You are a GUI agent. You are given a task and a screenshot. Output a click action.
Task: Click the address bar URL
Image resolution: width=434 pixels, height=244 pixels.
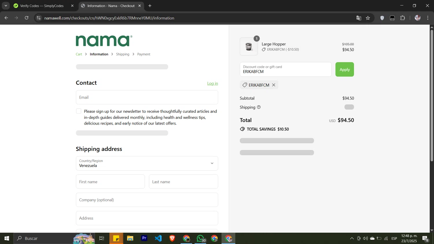tap(109, 18)
